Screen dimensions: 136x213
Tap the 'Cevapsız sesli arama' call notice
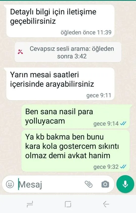[68, 52]
